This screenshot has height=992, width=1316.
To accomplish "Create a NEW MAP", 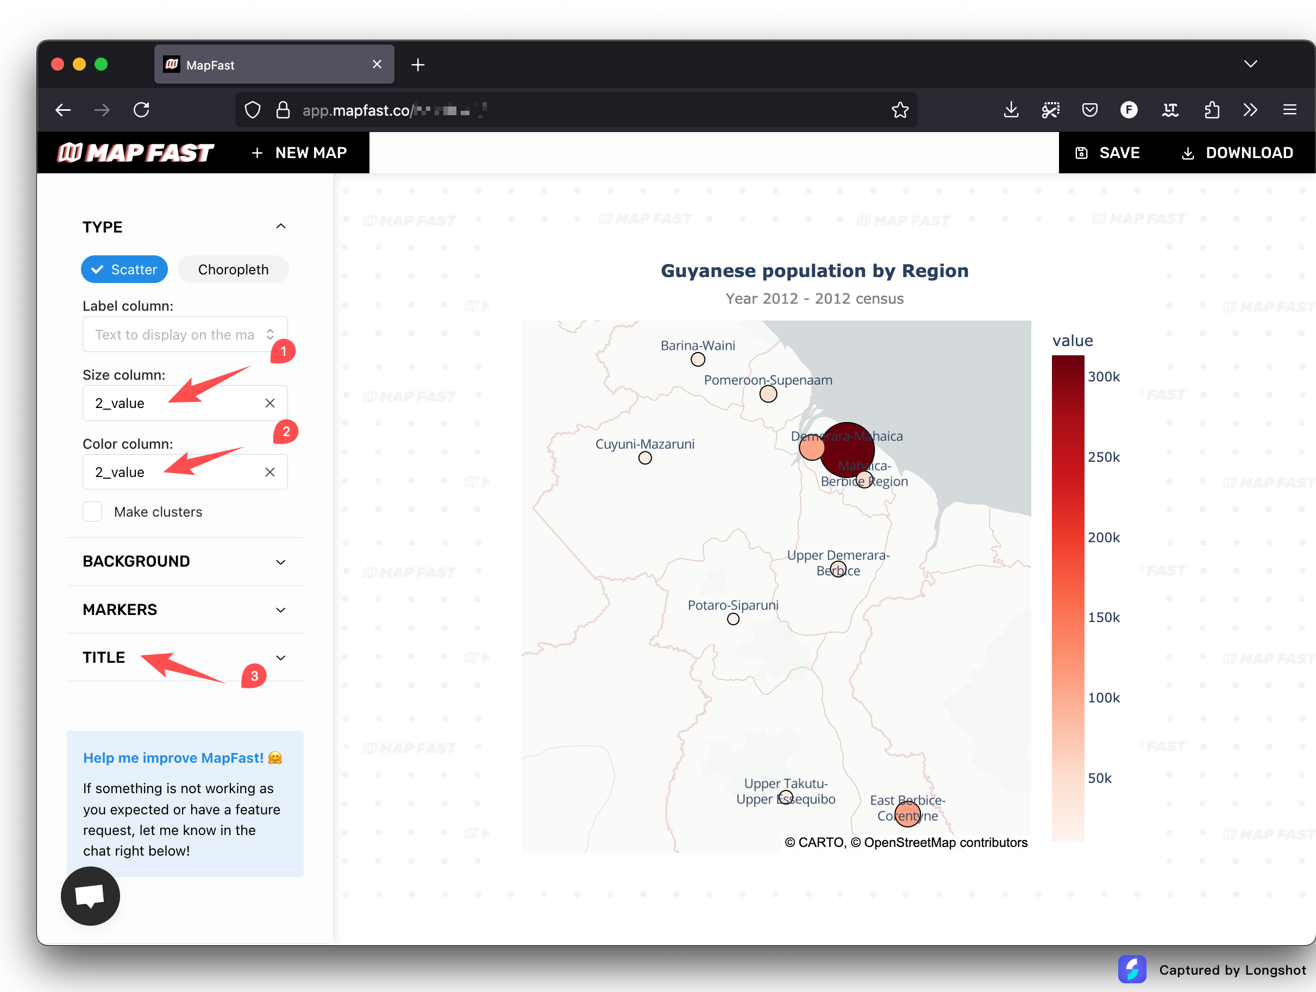I will tap(299, 153).
